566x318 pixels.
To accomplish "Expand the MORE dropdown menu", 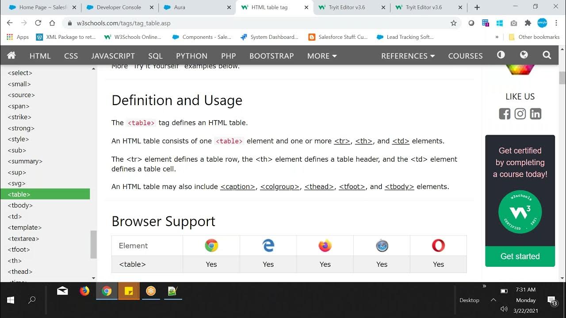I will [322, 56].
